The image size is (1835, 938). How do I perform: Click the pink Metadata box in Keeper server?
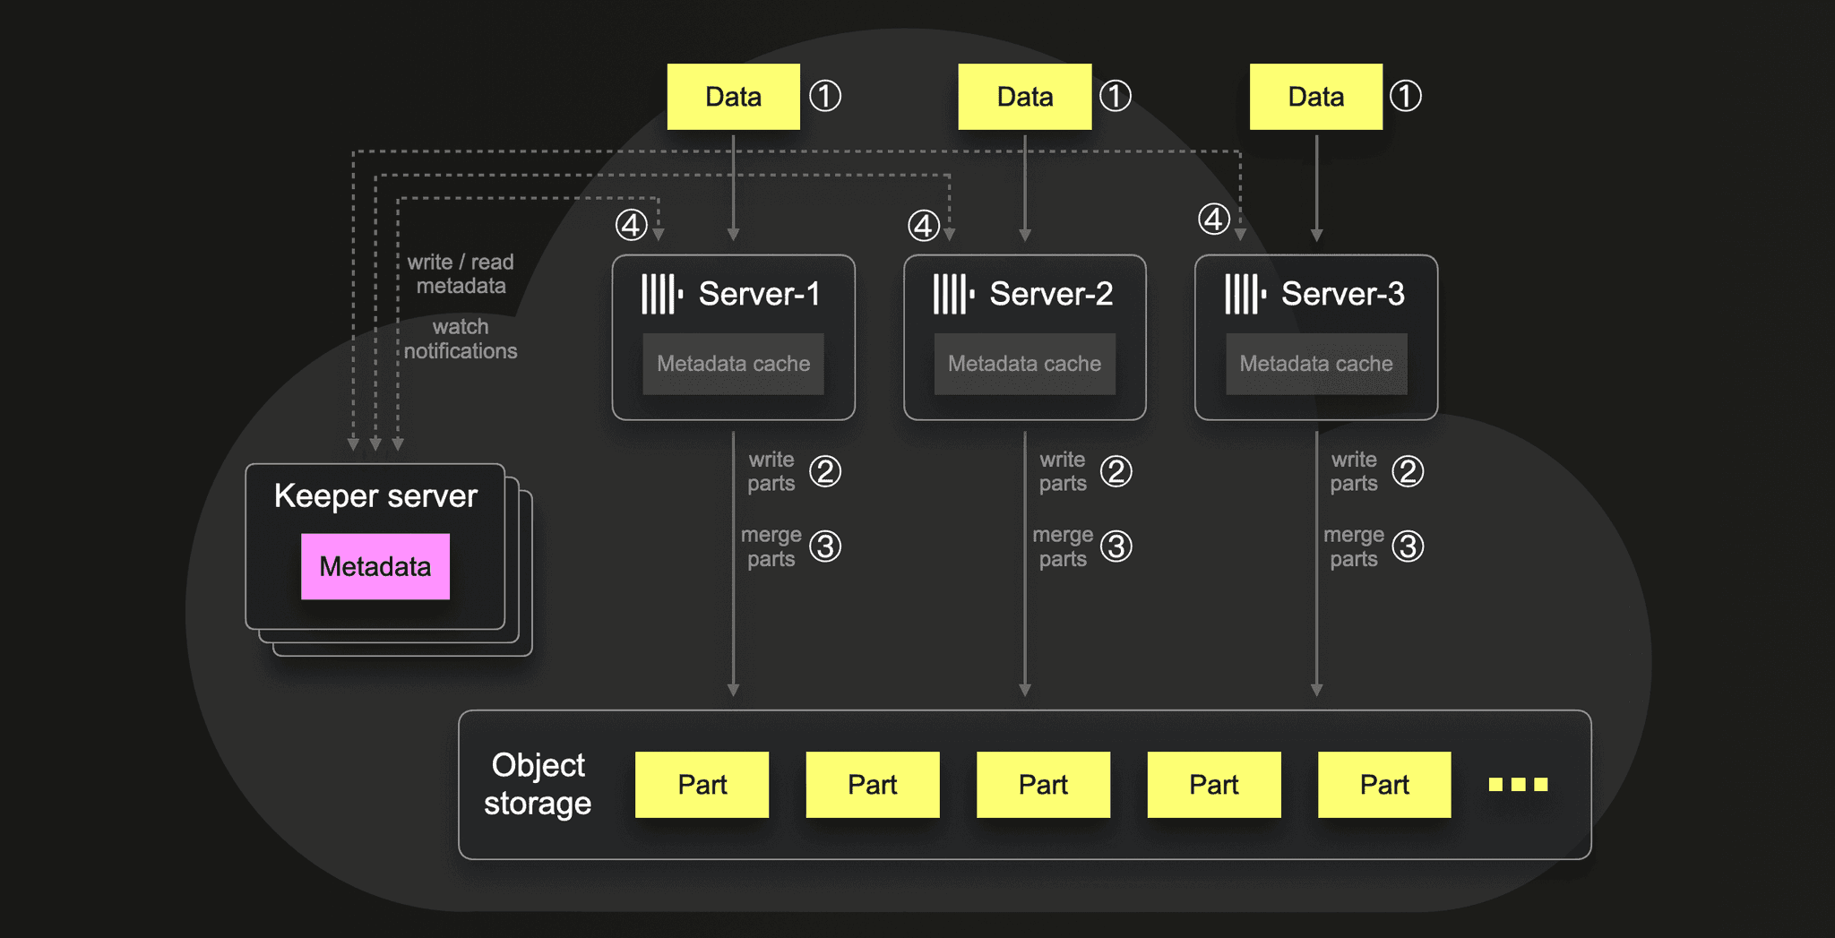[375, 566]
